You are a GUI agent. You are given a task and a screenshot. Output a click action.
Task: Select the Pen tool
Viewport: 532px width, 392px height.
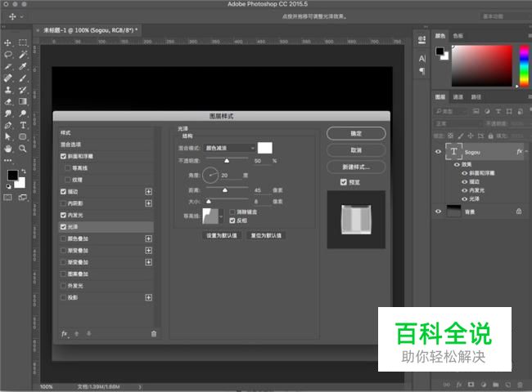(7, 125)
